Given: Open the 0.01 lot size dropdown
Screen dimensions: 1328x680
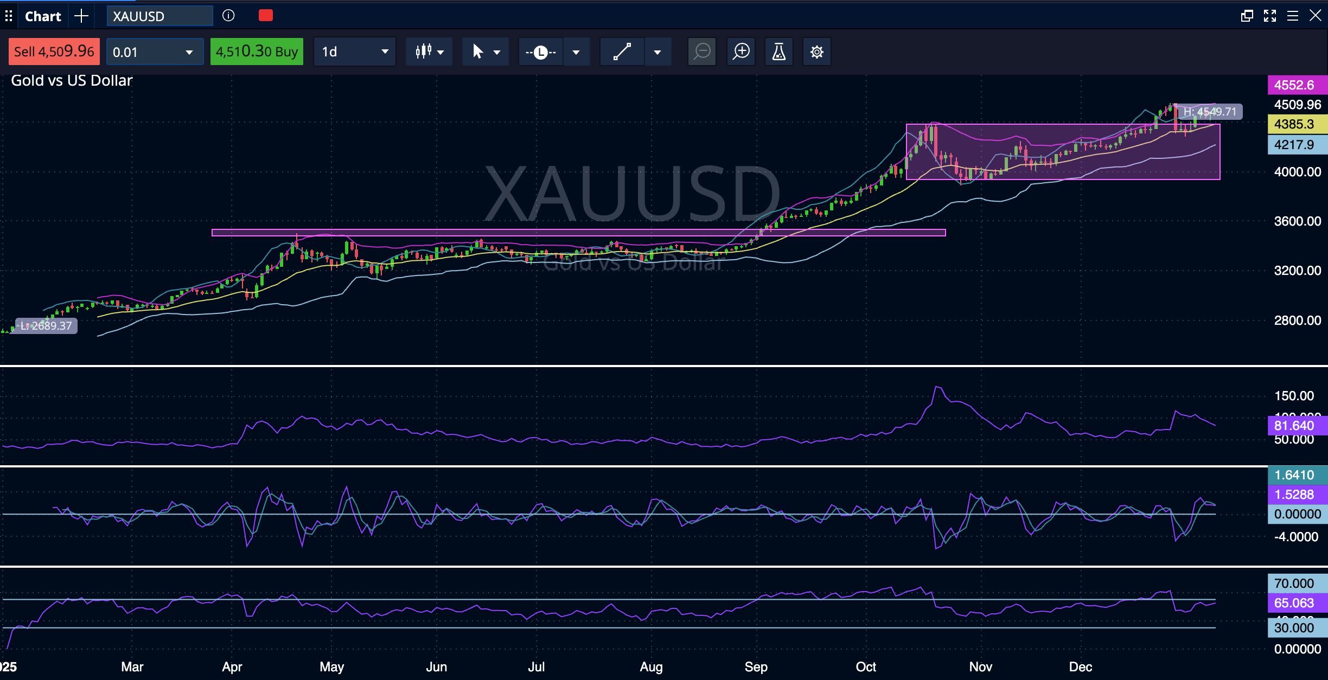Looking at the screenshot, I should (154, 52).
